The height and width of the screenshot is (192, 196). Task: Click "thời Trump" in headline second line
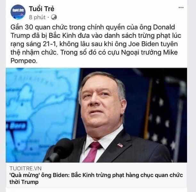(24, 182)
